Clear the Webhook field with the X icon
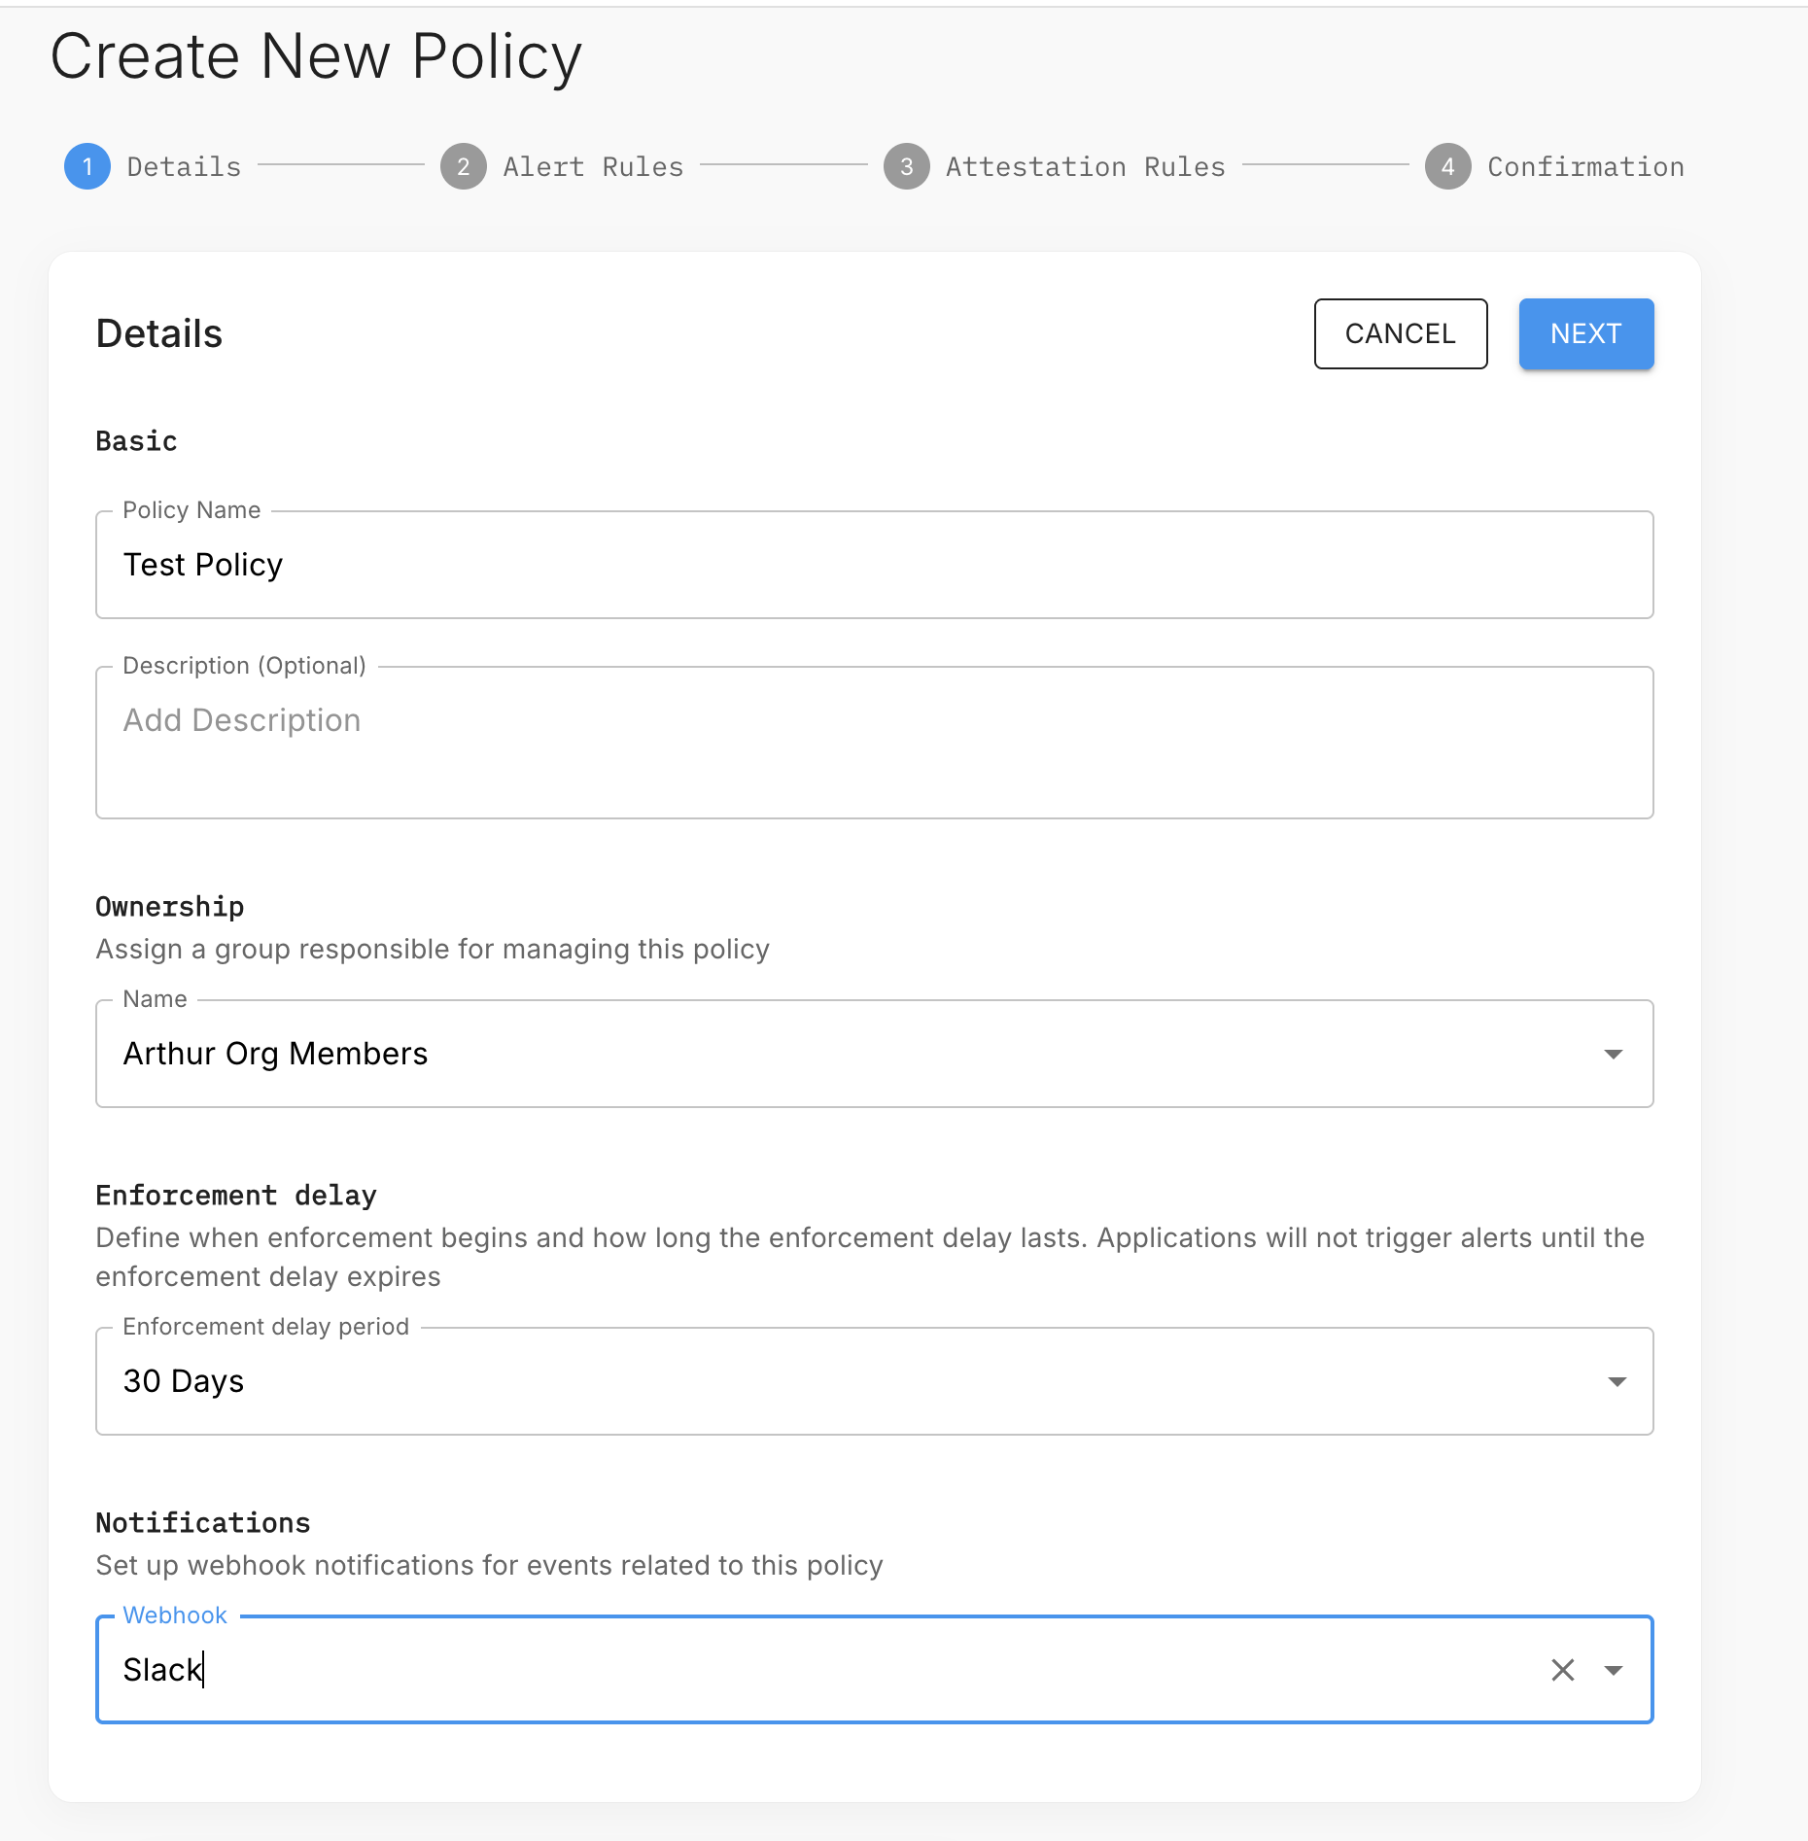 pos(1563,1670)
